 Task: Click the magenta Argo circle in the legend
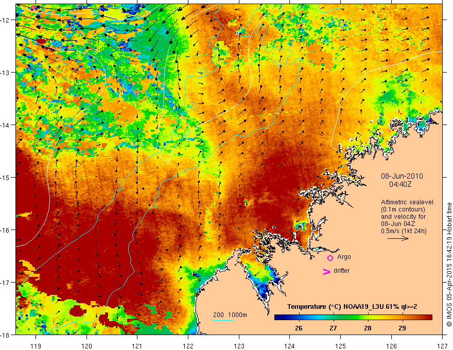click(x=330, y=258)
